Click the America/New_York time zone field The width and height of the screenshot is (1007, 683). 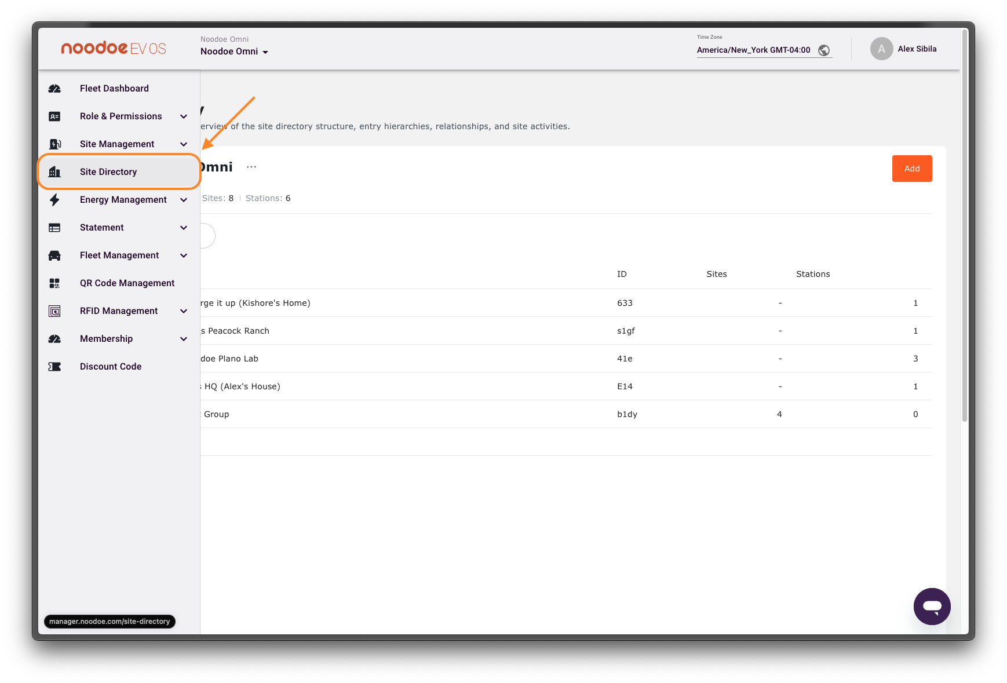pos(753,50)
